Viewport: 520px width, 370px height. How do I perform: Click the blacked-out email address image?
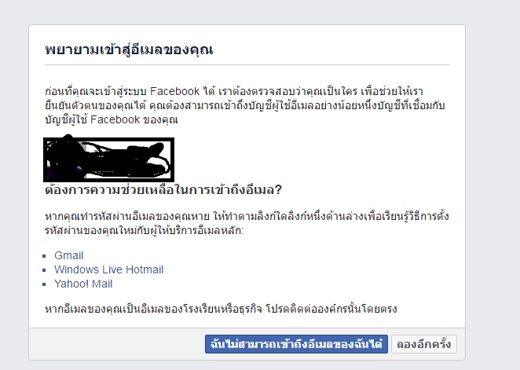(108, 159)
